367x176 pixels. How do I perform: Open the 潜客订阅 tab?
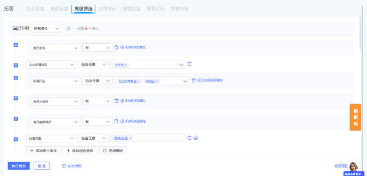[156, 9]
